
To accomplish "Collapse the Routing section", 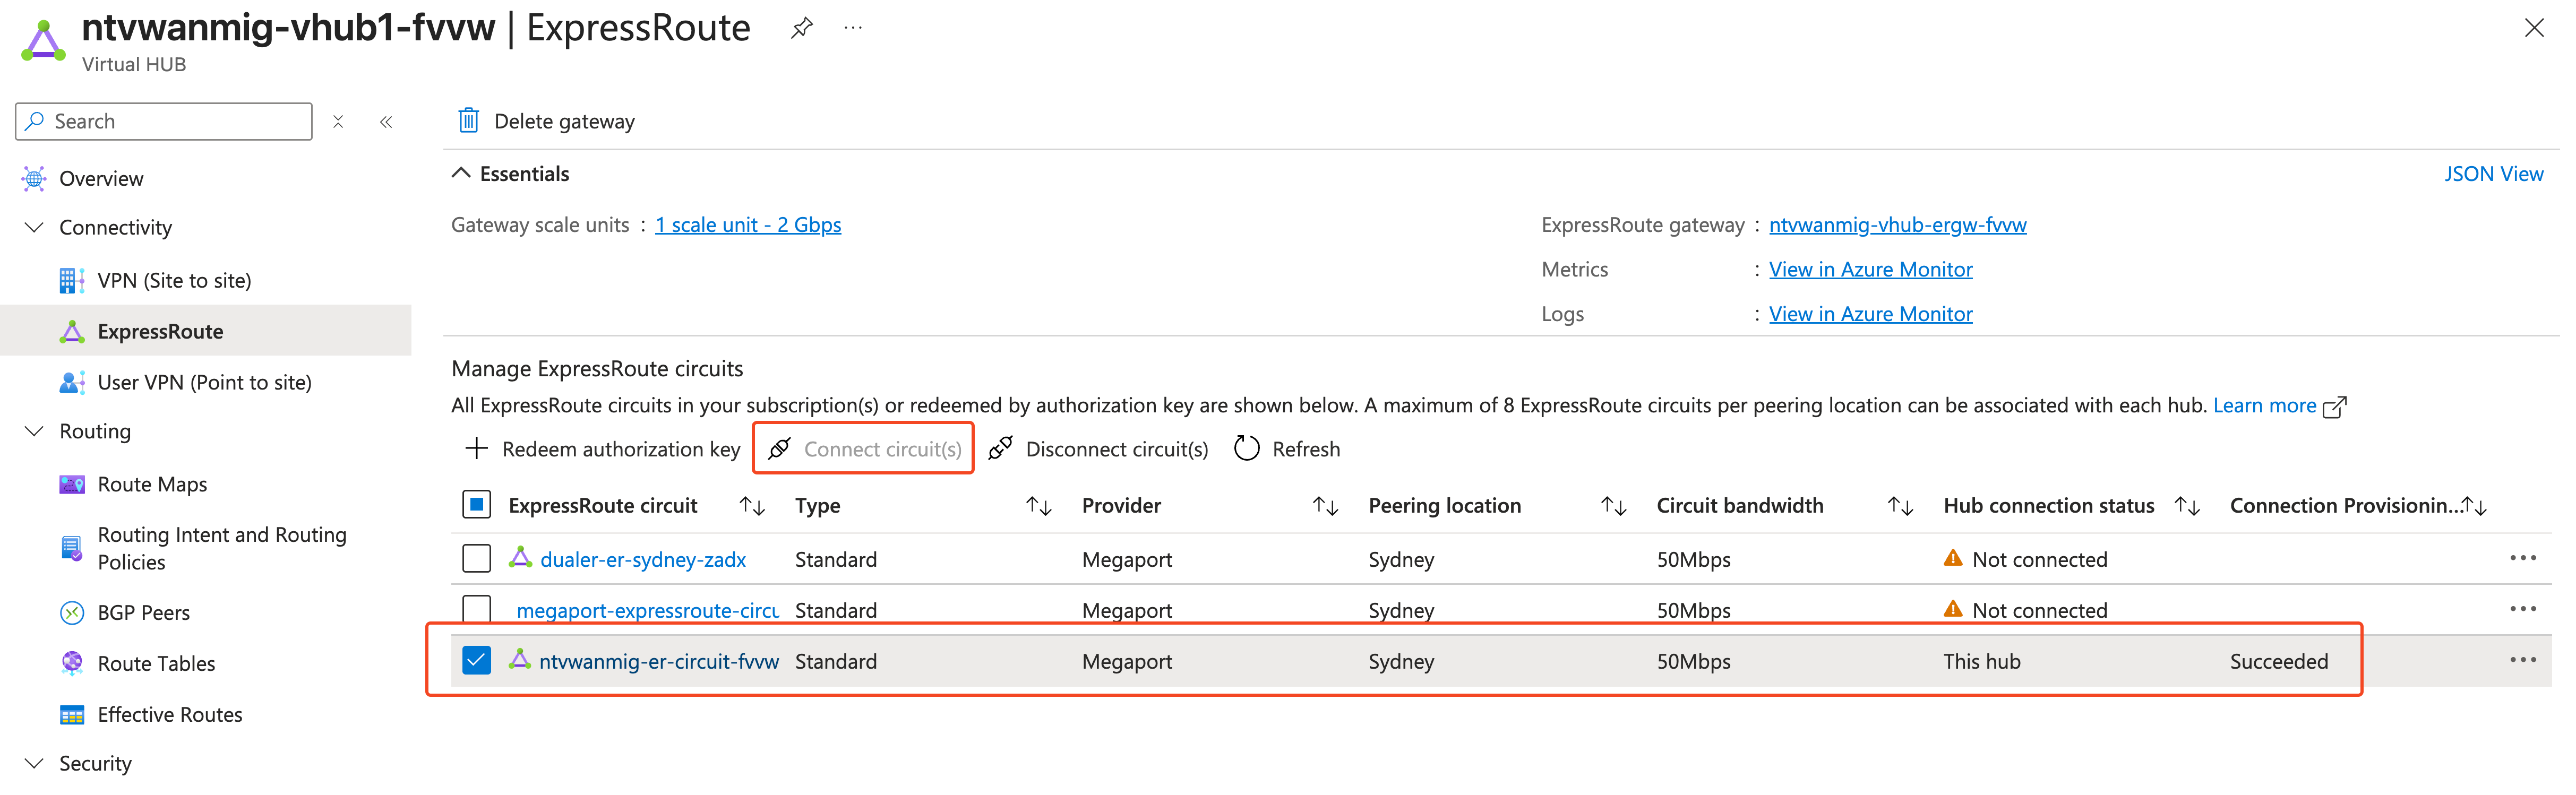I will point(34,431).
